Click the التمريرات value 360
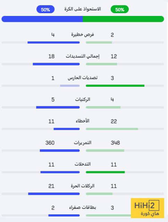This screenshot has width=168, height=222. coord(50,143)
